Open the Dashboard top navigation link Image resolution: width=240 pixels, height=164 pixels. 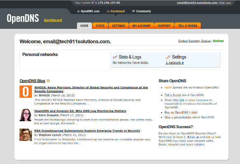118,11
